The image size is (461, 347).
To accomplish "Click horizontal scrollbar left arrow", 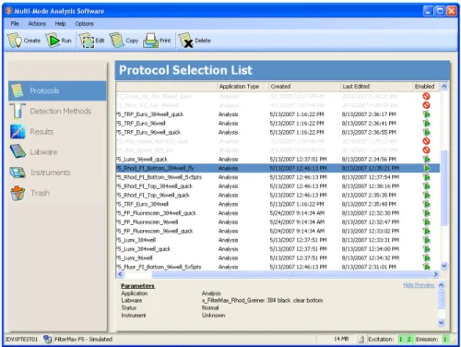I will tap(120, 274).
